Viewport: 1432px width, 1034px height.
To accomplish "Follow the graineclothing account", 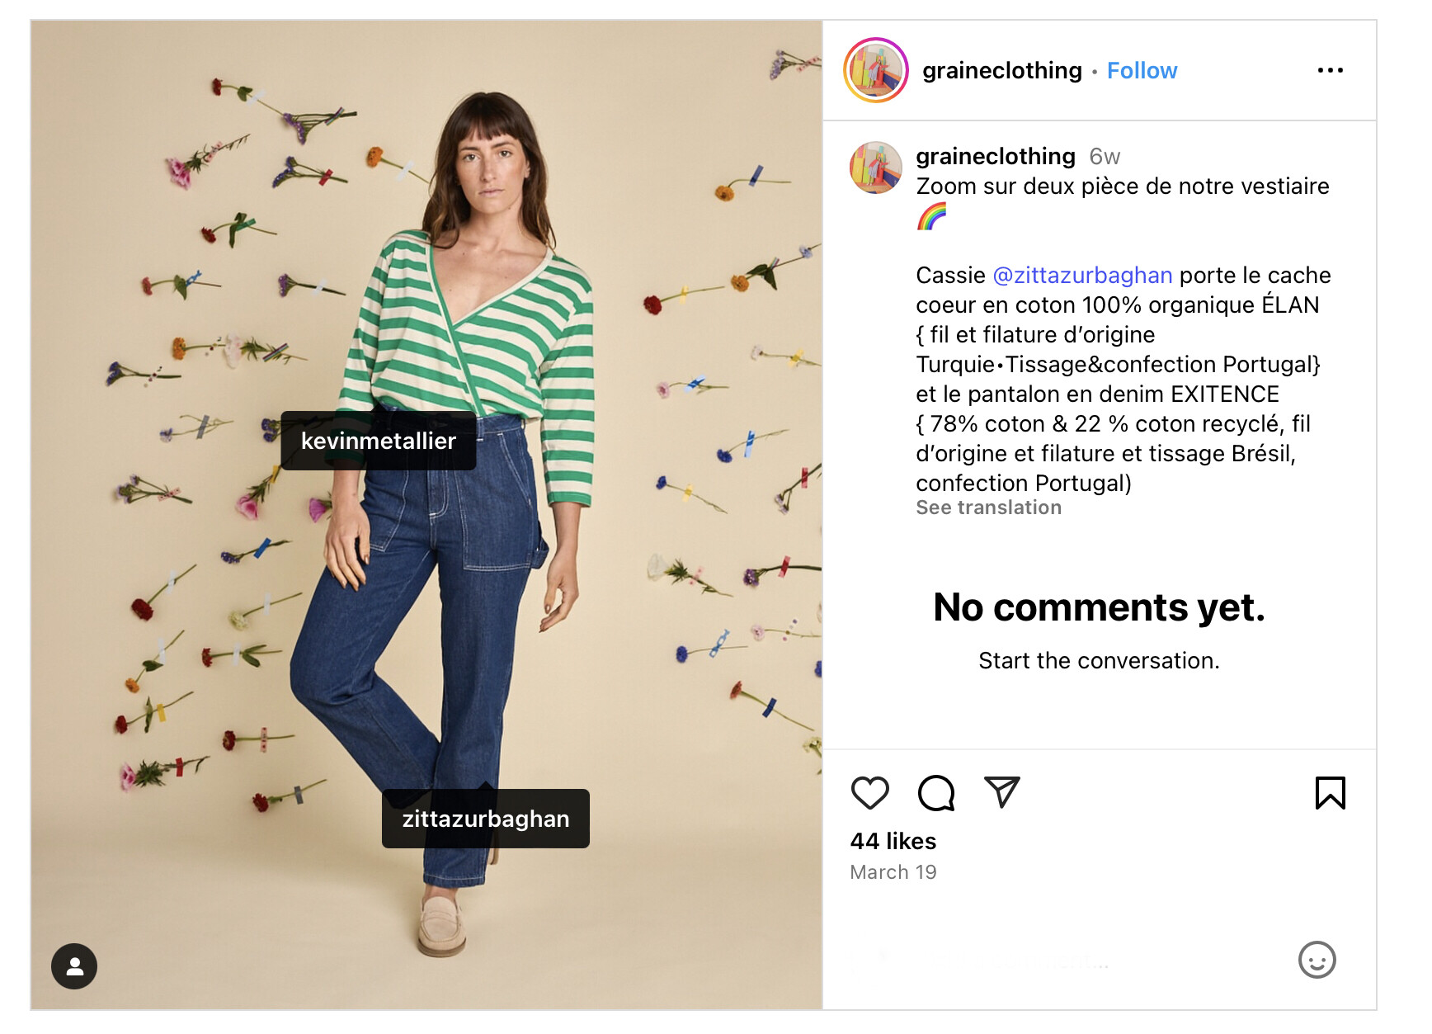I will coord(1142,71).
